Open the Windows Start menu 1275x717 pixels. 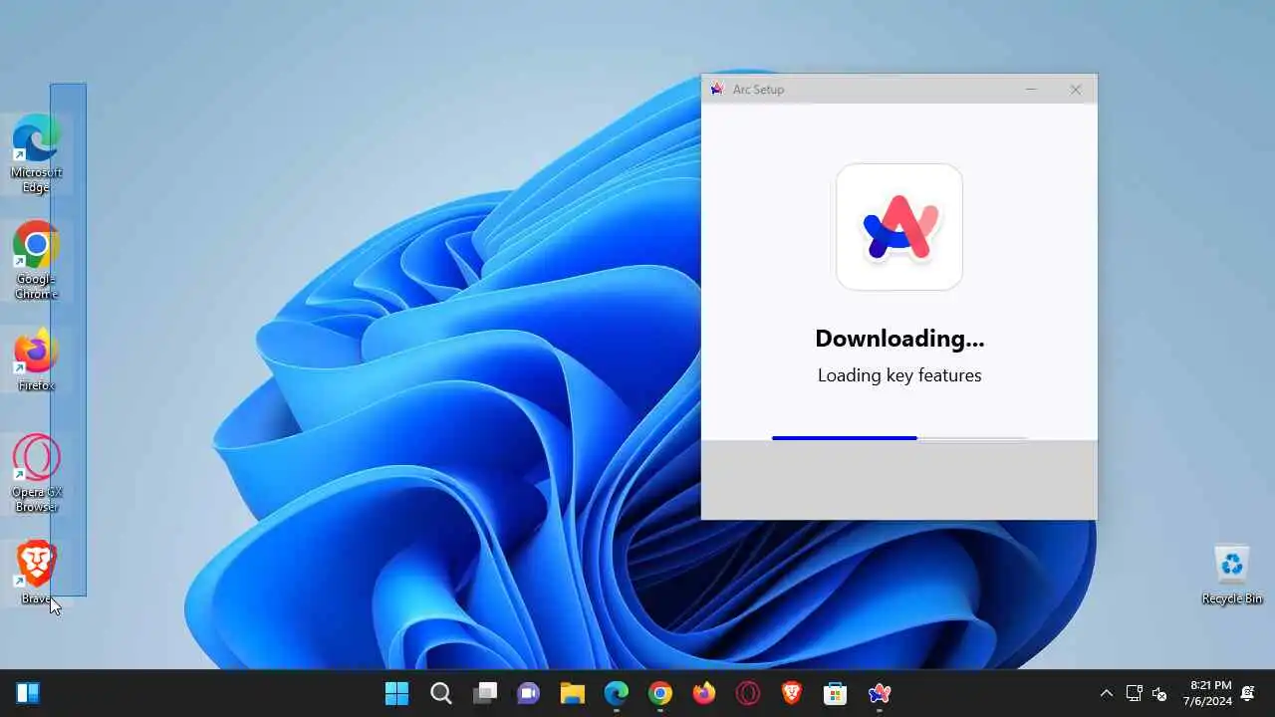pos(396,693)
